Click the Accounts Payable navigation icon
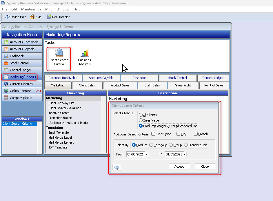The height and width of the screenshot is (201, 273). pyautogui.click(x=6, y=49)
